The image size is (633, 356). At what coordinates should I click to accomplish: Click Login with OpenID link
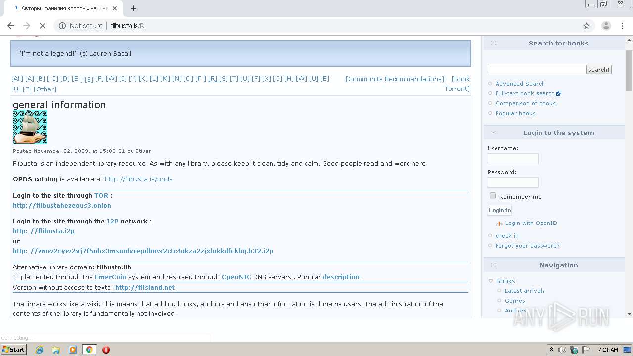coord(531,223)
